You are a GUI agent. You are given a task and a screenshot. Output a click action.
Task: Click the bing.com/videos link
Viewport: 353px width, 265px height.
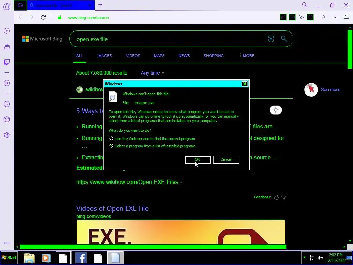(x=94, y=216)
